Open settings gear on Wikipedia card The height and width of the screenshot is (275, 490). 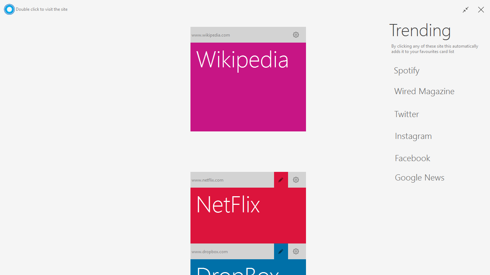coord(296,35)
